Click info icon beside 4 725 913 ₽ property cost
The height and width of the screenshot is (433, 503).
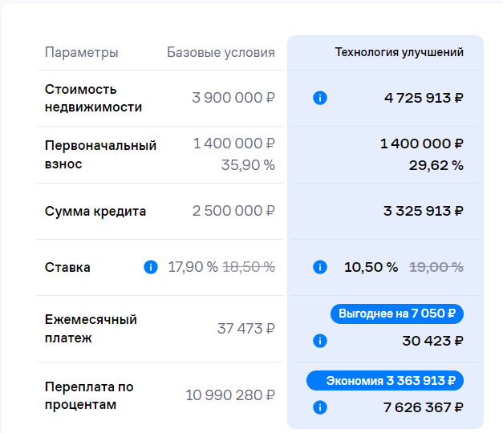(319, 98)
